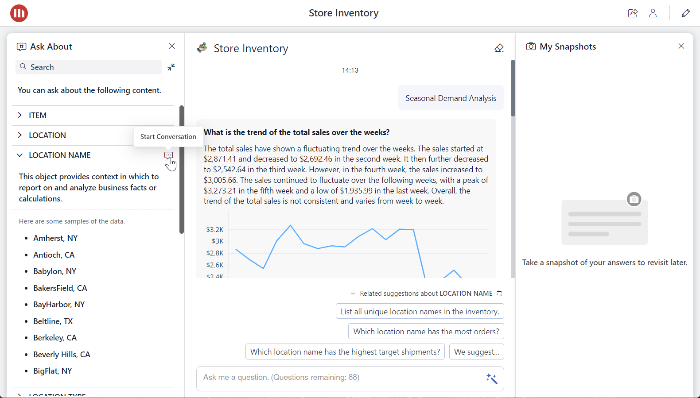
Task: Click the sparkle auto-suggest icon
Action: 491,379
